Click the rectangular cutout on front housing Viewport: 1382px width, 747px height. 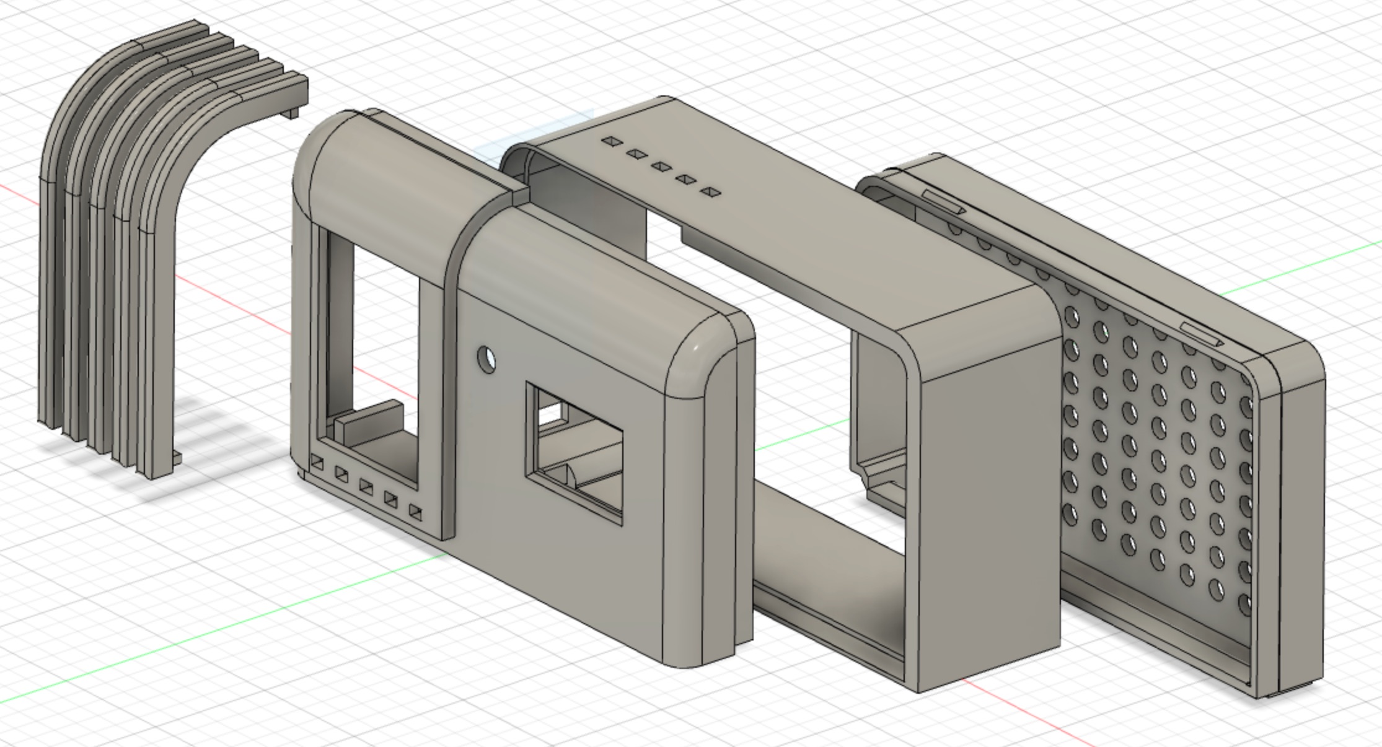coord(574,453)
